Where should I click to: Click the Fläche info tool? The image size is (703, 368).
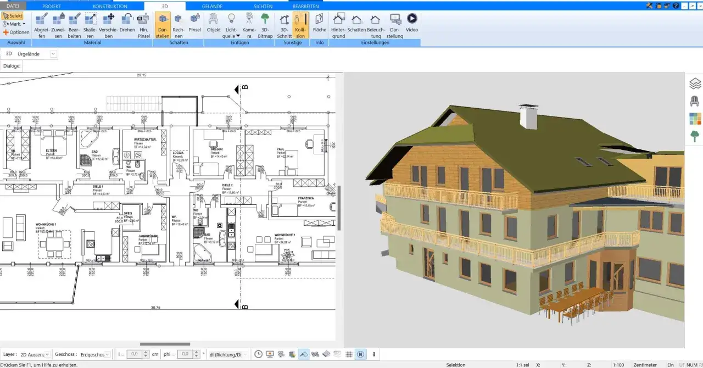point(319,23)
